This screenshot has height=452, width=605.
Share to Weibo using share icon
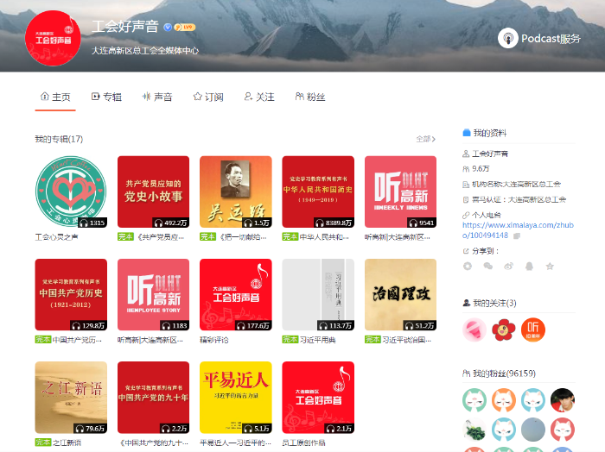point(508,267)
